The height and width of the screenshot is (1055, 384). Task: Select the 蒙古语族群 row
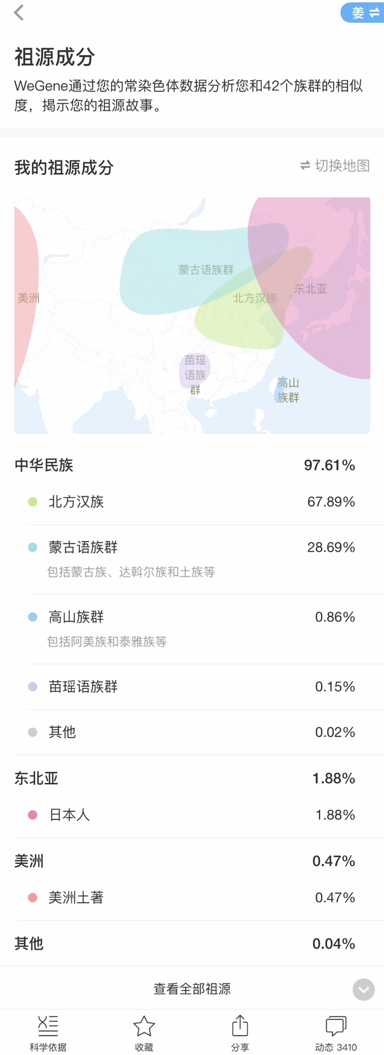tap(192, 560)
